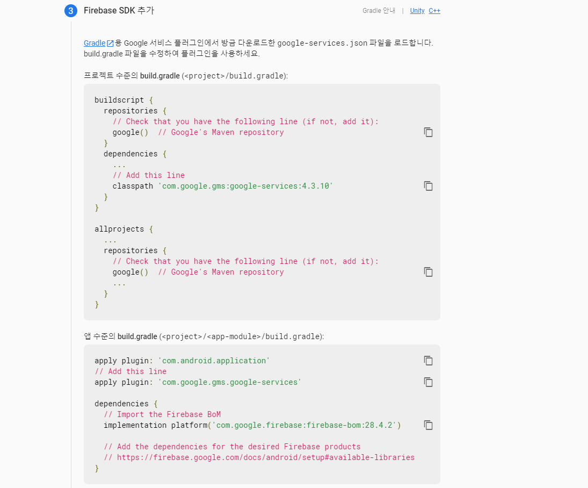The width and height of the screenshot is (588, 488).
Task: Copy the first google() Maven repository line
Action: tap(429, 132)
